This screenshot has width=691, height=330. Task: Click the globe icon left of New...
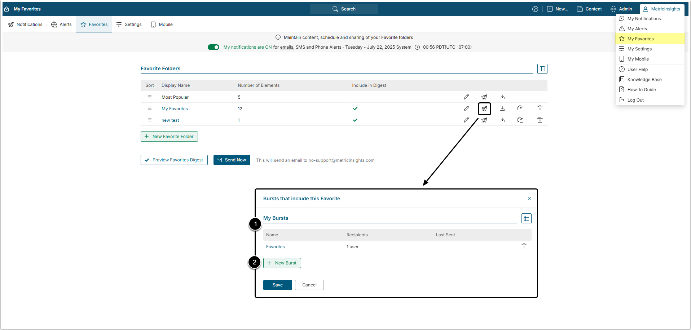(535, 9)
